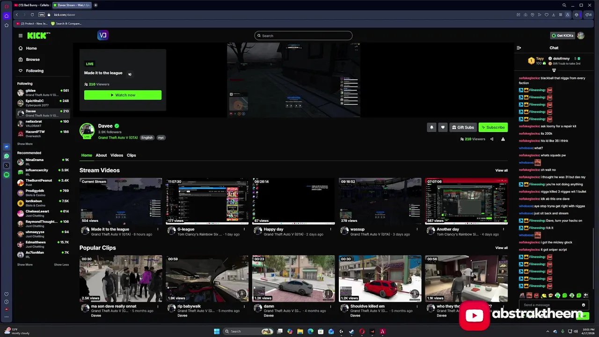Viewport: 599px width, 337px height.
Task: Click View all for Popular Clips
Action: (x=501, y=248)
